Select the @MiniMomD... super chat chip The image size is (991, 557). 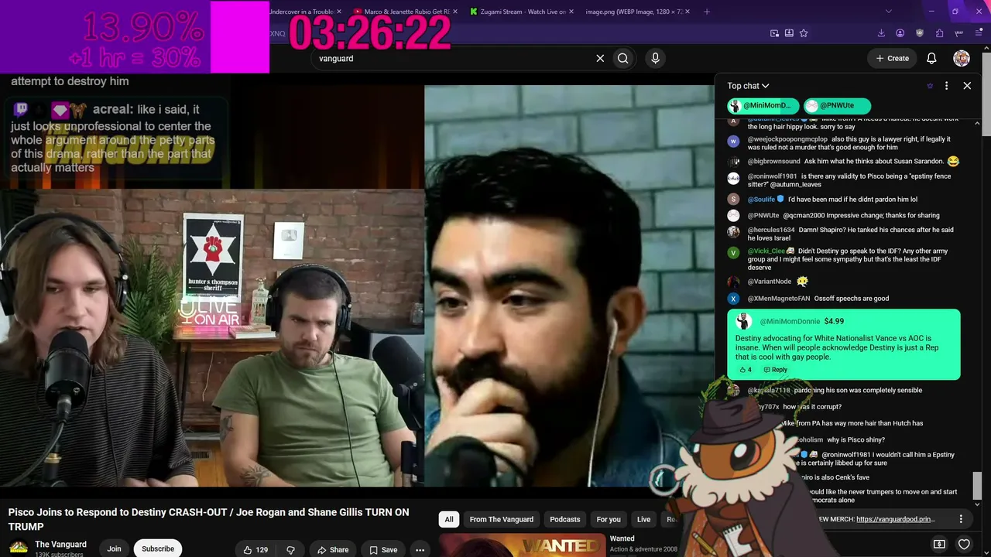763,105
